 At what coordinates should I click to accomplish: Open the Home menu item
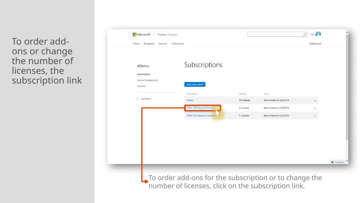point(136,43)
